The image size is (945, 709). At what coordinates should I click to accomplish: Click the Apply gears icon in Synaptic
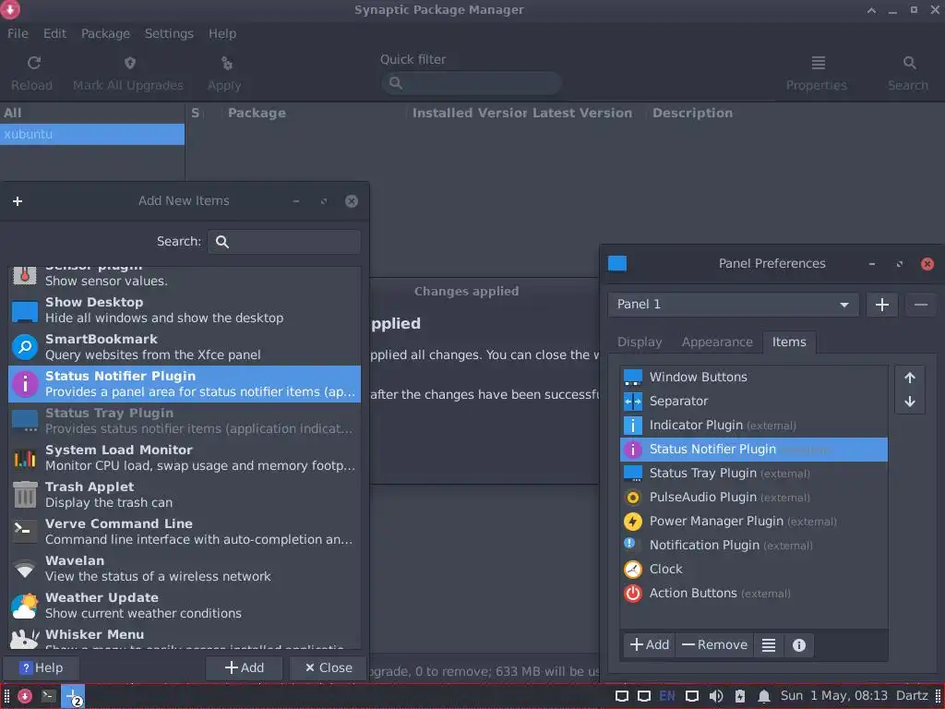tap(227, 64)
